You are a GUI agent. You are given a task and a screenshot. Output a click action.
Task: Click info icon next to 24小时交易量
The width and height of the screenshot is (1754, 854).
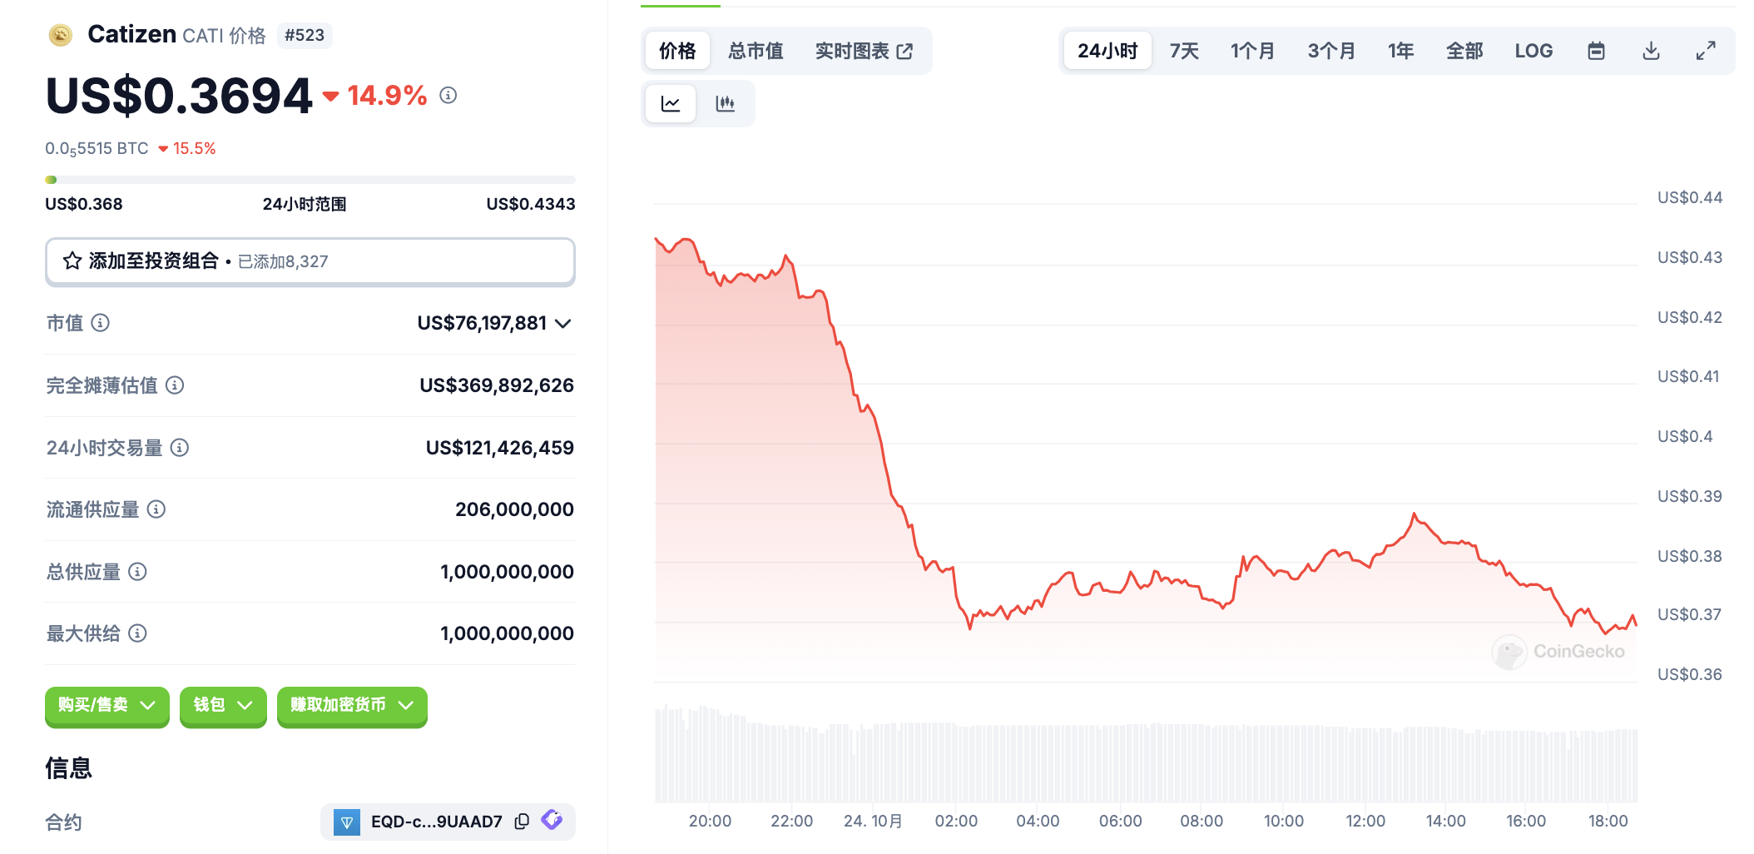(x=180, y=448)
